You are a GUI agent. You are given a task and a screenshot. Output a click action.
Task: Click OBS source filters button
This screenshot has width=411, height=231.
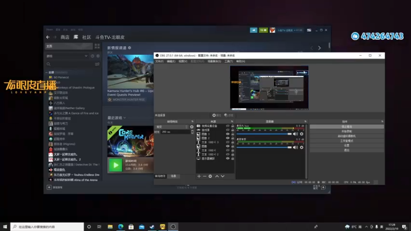click(229, 115)
